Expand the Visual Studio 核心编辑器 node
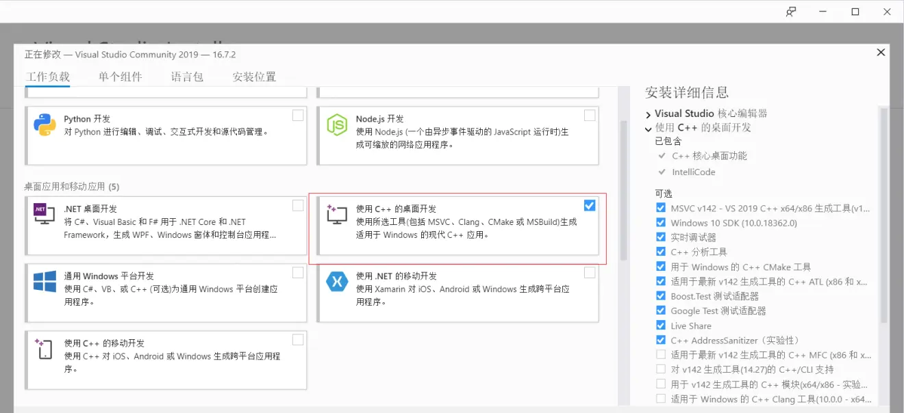This screenshot has width=904, height=413. (648, 114)
